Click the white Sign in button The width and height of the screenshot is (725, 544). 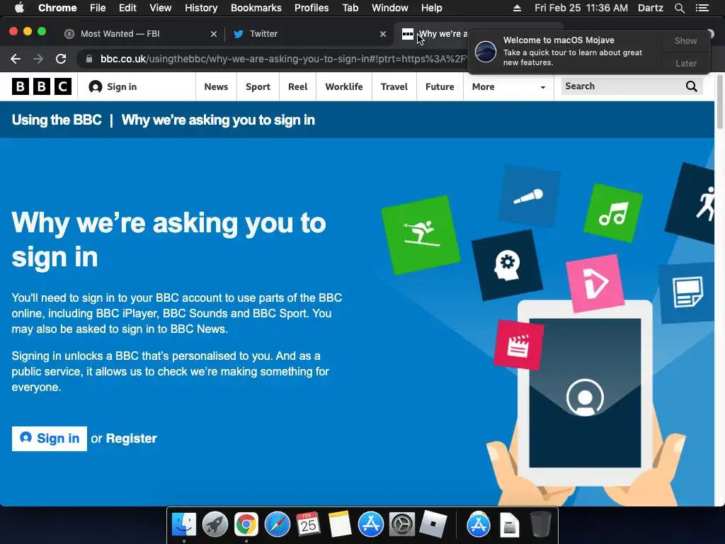click(x=50, y=438)
